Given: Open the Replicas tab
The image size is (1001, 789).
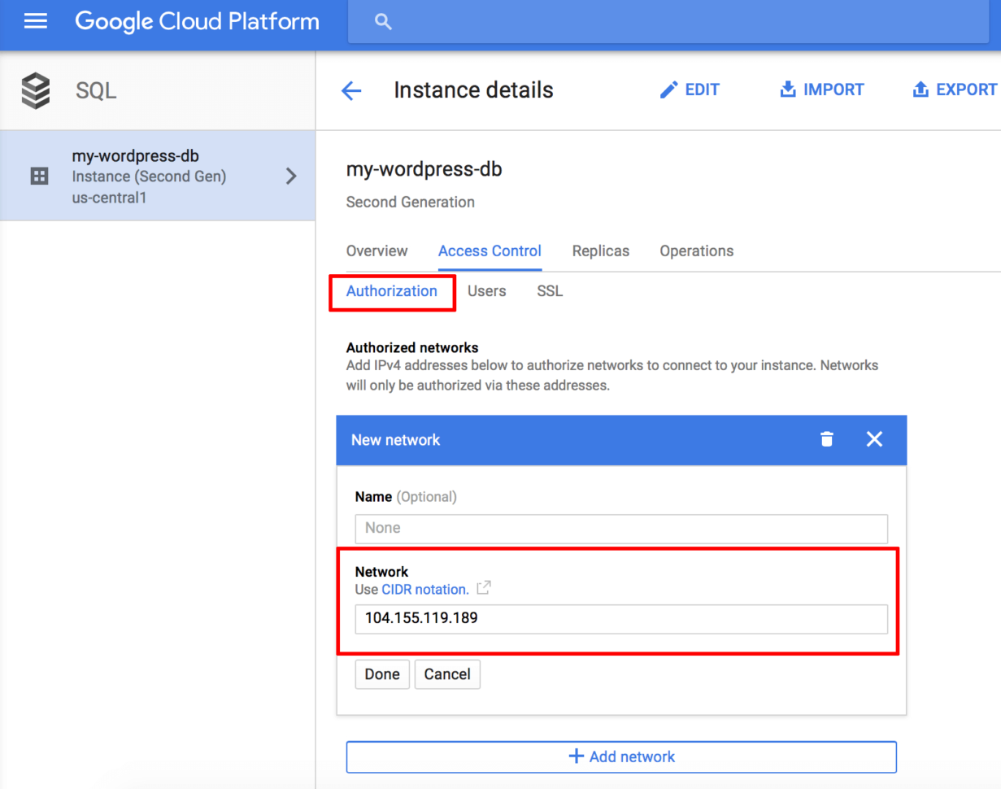Looking at the screenshot, I should (601, 251).
